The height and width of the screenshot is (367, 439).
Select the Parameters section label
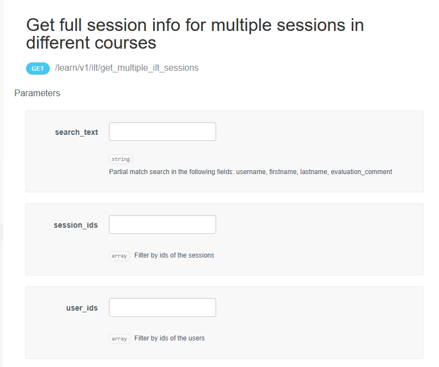[37, 93]
